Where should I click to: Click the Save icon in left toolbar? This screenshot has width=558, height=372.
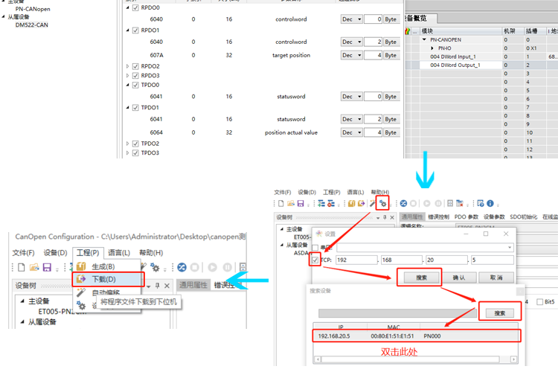coord(47,267)
